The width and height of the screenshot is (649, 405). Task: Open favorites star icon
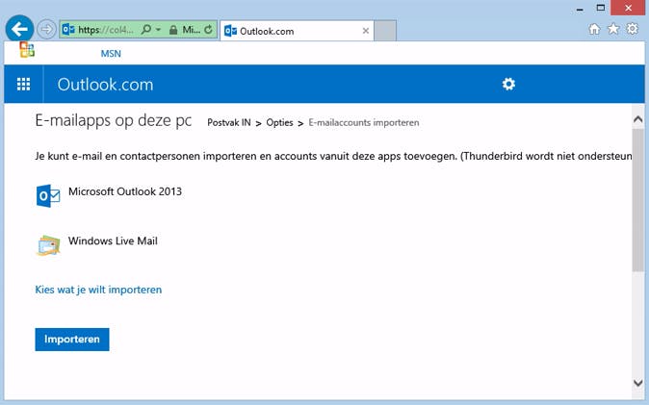click(613, 29)
